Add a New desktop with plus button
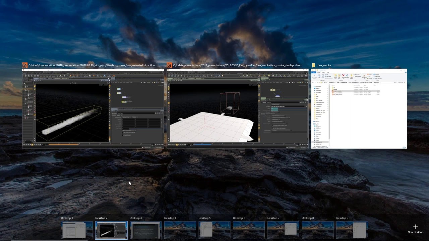Viewport: 429px width, 241px height. pos(415,229)
